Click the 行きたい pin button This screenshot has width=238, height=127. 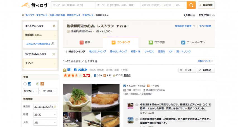(x=206, y=70)
